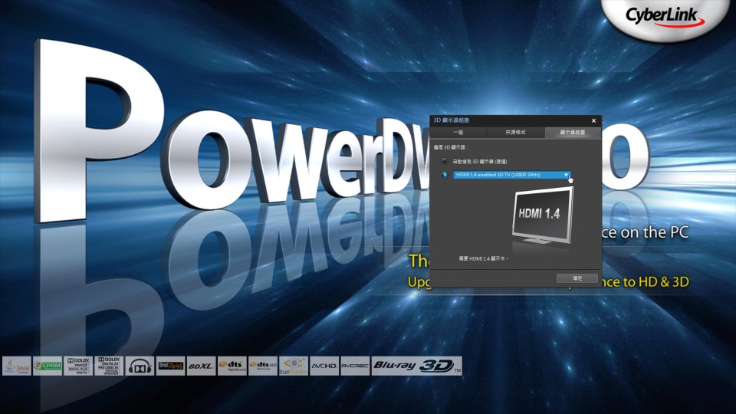Open the 來源格式 tab

pyautogui.click(x=515, y=133)
